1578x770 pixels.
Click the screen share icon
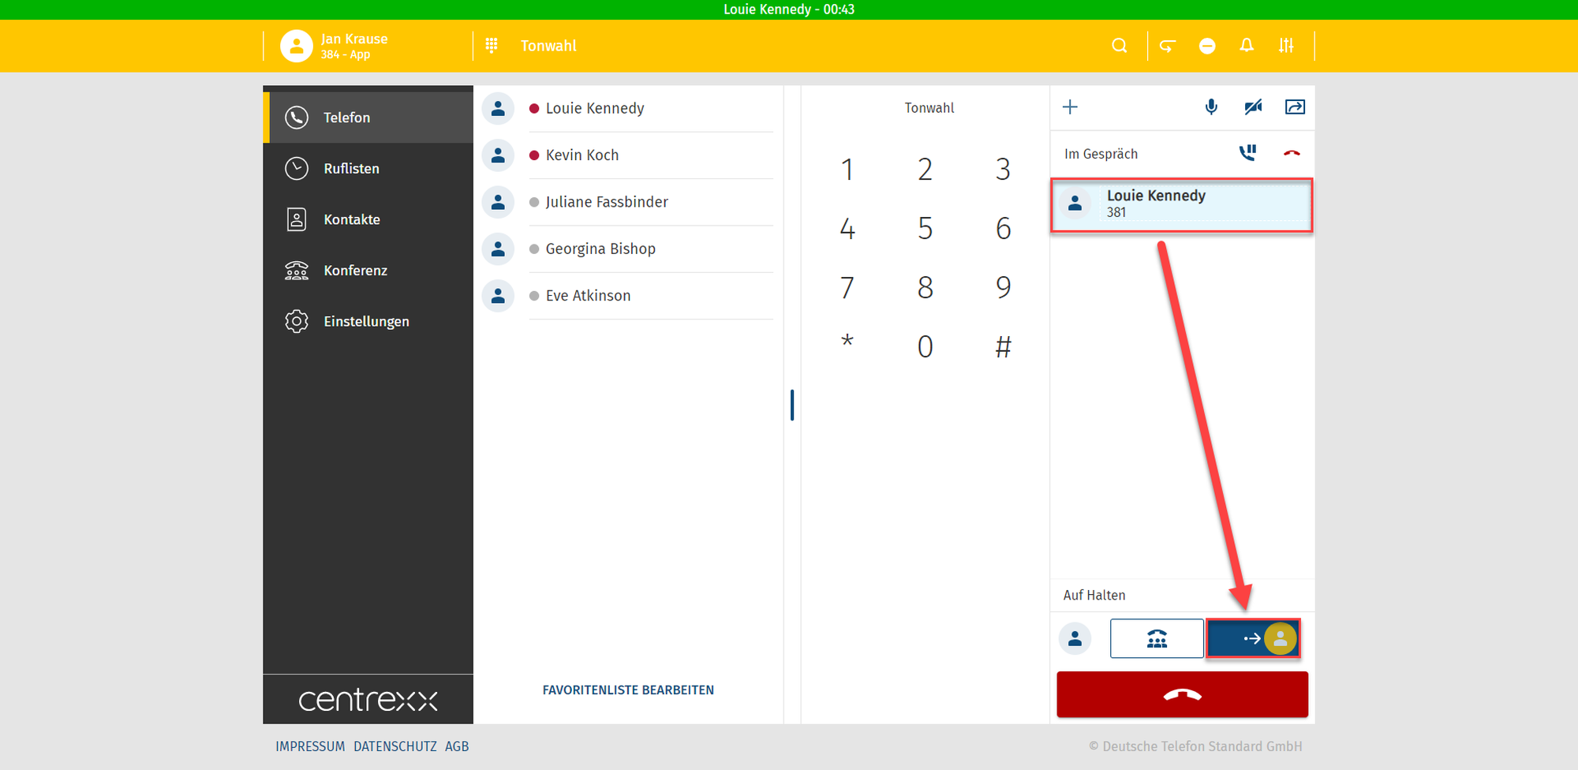pyautogui.click(x=1295, y=107)
